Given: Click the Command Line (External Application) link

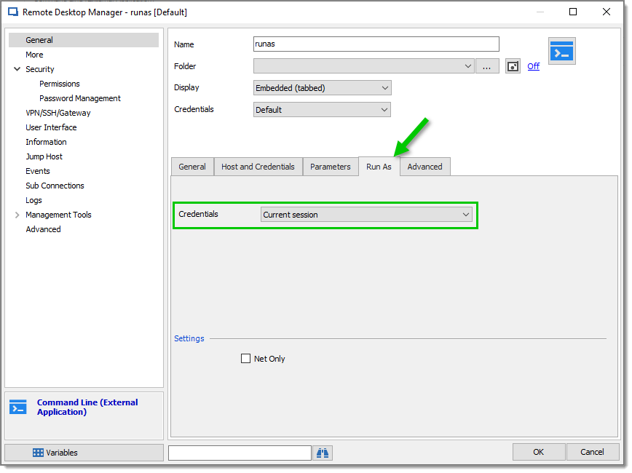Looking at the screenshot, I should [87, 407].
